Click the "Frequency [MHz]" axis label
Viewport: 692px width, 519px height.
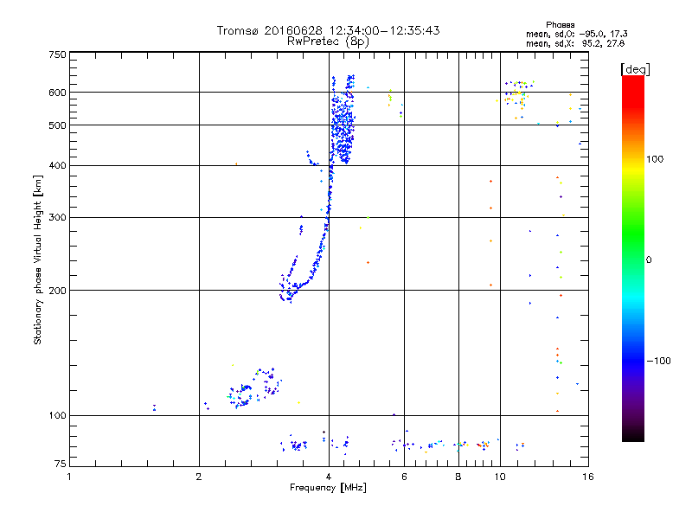[328, 488]
